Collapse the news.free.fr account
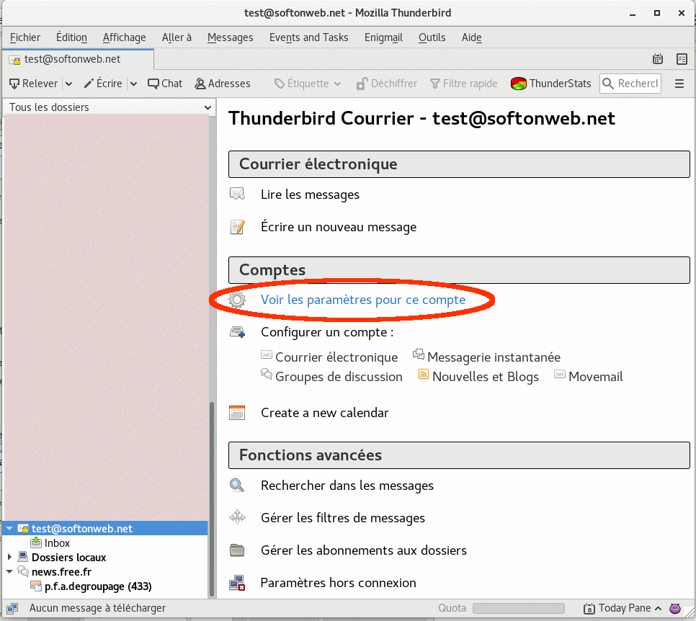 pos(9,572)
